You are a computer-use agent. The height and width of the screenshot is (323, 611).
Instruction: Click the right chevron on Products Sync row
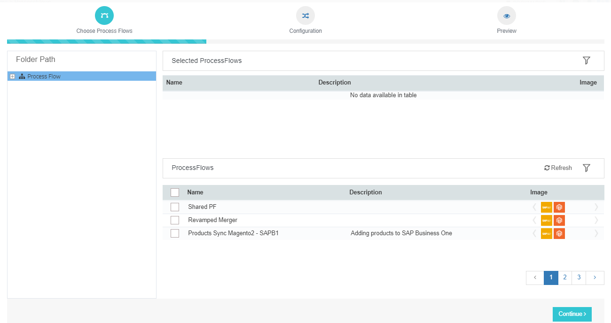coord(596,233)
